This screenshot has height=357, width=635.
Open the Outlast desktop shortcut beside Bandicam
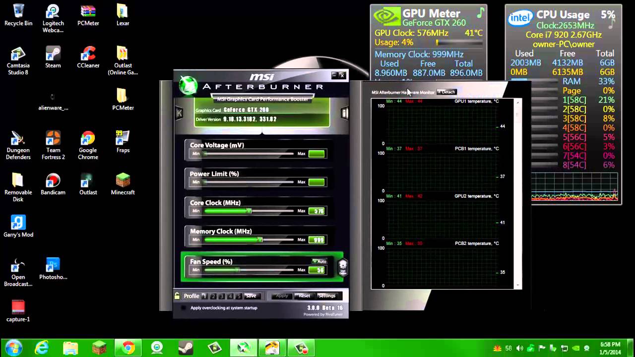[88, 184]
